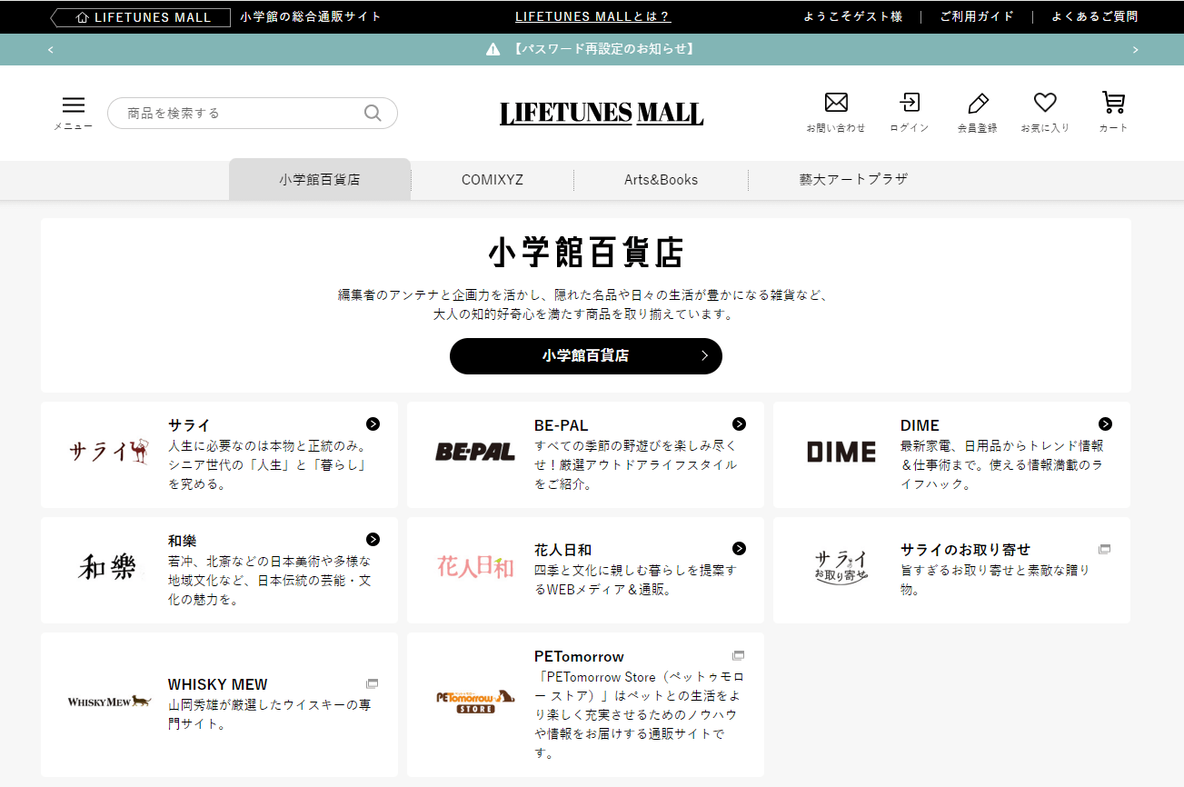Screen dimensions: 1184x787
Task: Go to next announcement with right chevron
Action: (1135, 50)
